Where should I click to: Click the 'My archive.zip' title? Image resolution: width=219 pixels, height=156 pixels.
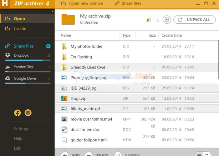pos(95,16)
